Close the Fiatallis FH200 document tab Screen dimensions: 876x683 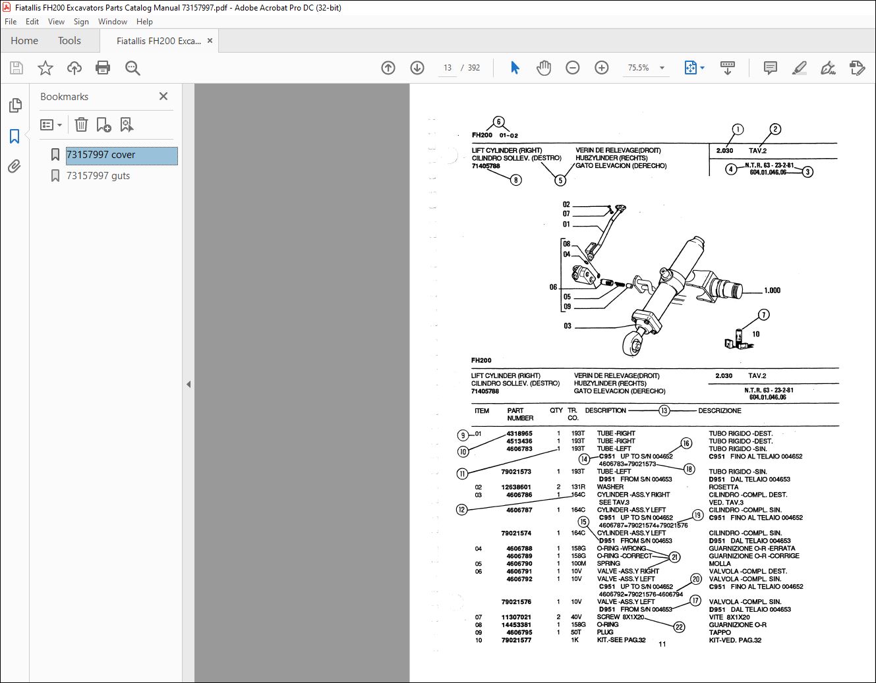210,41
